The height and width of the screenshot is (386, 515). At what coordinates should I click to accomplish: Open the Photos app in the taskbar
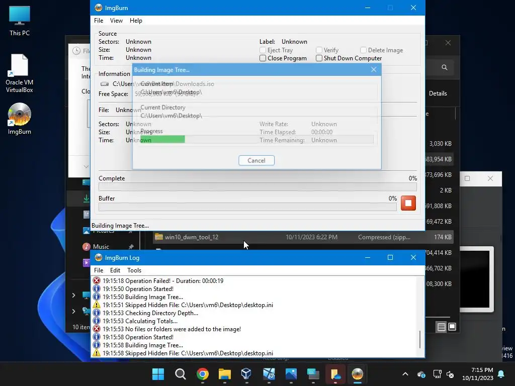point(291,374)
